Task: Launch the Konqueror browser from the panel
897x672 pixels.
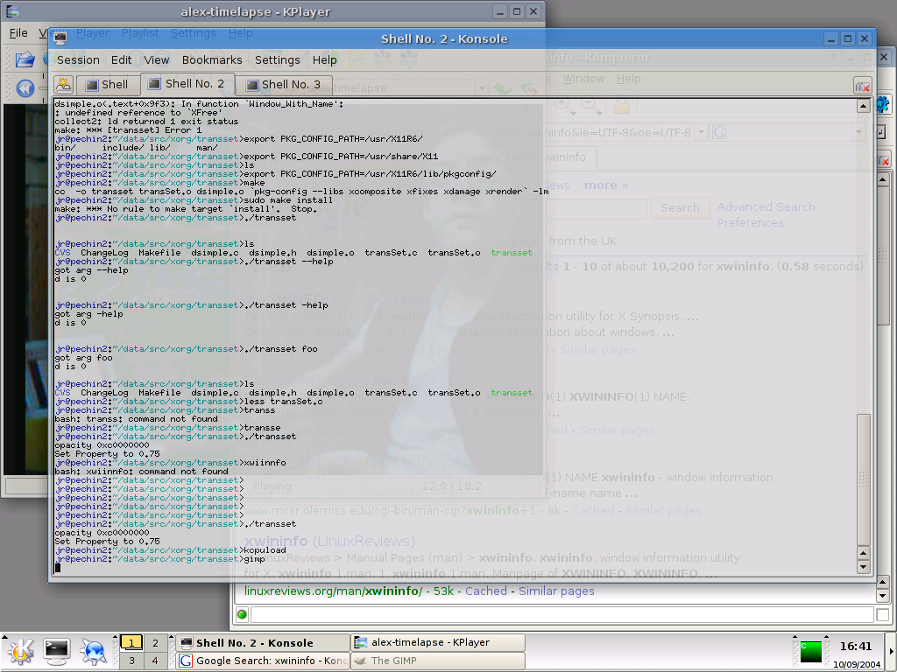Action: pos(93,652)
